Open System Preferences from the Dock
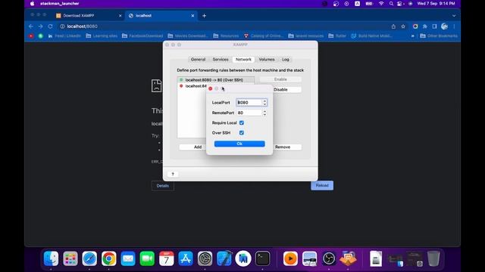Screen dimensions: 485x272 205,258
